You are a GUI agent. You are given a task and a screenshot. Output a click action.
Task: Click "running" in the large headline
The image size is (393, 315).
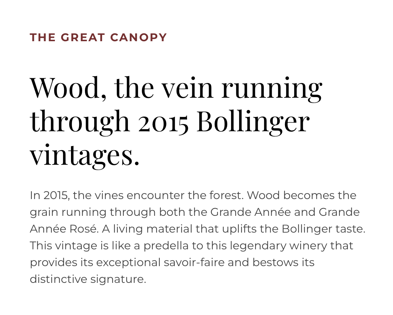pyautogui.click(x=272, y=90)
